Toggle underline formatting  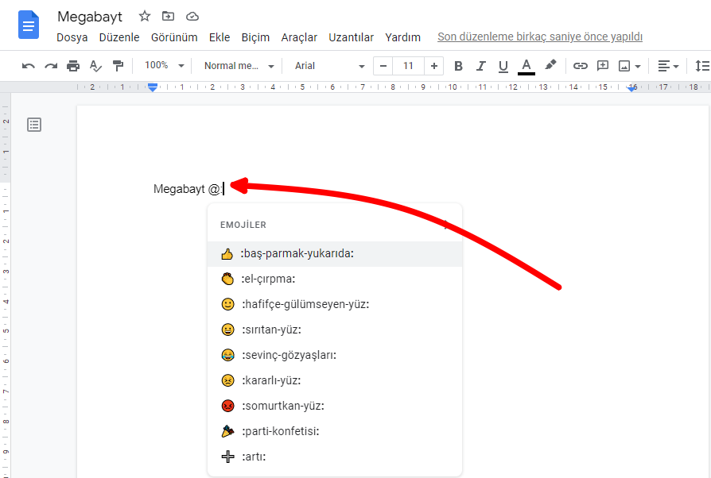point(503,66)
